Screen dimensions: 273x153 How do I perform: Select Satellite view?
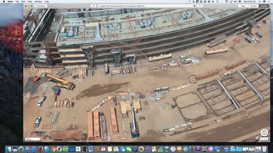click(x=264, y=6)
